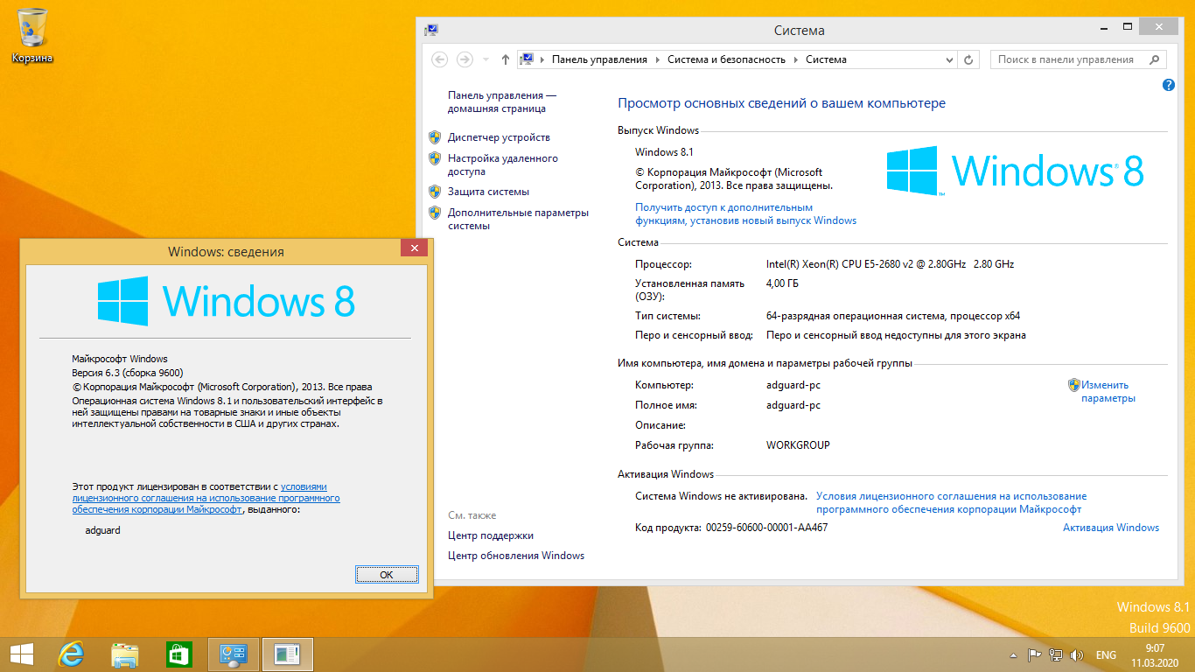Click shield icon beside Настройка удаленного доступа

coord(435,158)
